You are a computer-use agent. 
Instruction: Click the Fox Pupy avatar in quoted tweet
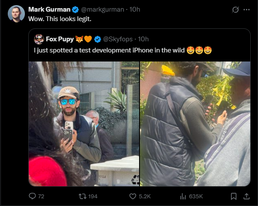[39, 39]
